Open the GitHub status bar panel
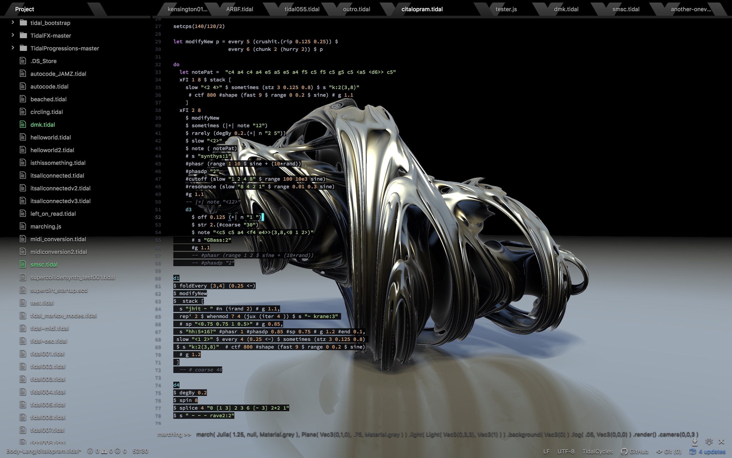The width and height of the screenshot is (732, 458). (635, 451)
